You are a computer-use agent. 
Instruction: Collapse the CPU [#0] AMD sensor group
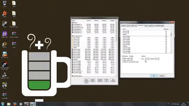click(x=73, y=36)
